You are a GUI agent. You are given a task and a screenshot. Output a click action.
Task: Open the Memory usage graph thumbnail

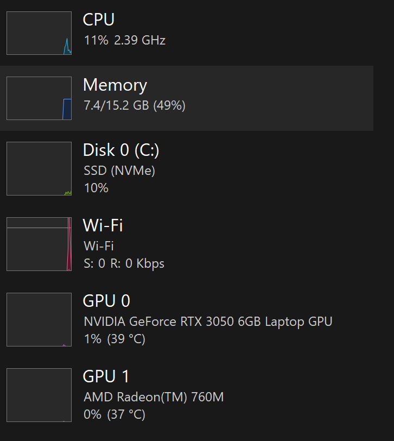point(39,98)
